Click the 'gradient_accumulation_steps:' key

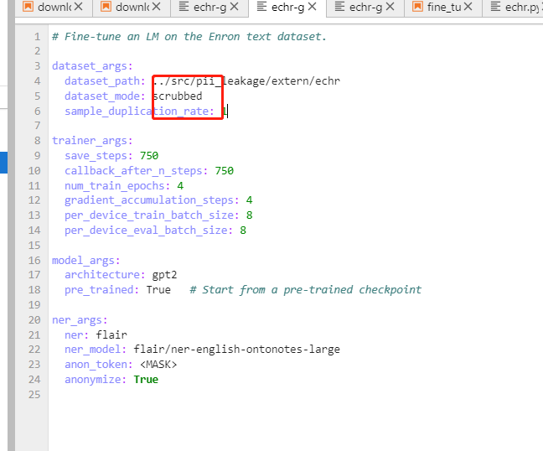(x=152, y=200)
